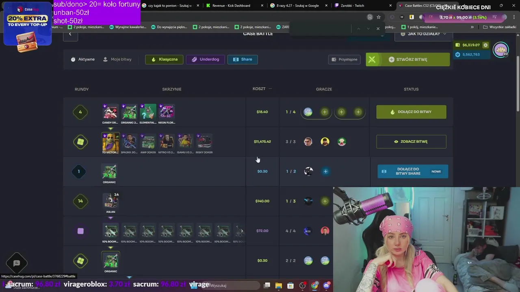Switch to czy kajak to ponton tab

(169, 6)
